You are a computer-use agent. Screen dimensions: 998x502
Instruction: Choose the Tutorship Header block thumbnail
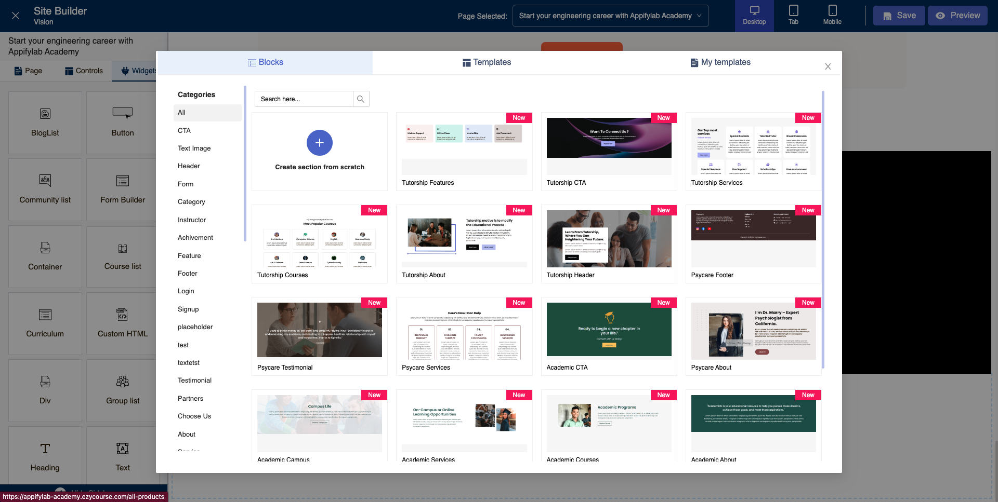pyautogui.click(x=609, y=239)
